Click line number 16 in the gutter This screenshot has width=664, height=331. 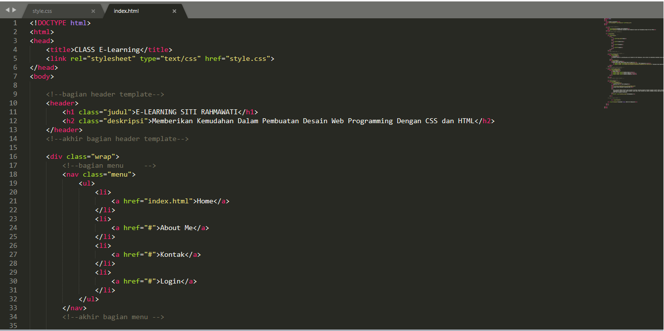coord(14,156)
